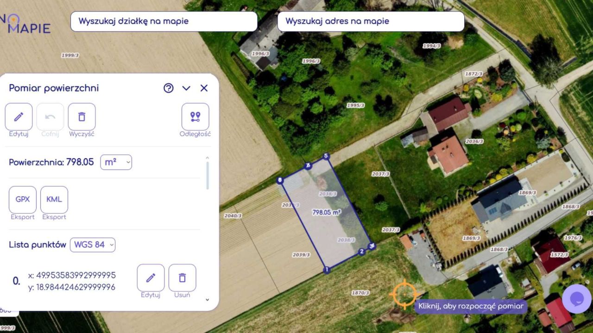Screen dimensions: 593x333
Task: Click parcel label 1870/3 on map
Action: pos(360,293)
